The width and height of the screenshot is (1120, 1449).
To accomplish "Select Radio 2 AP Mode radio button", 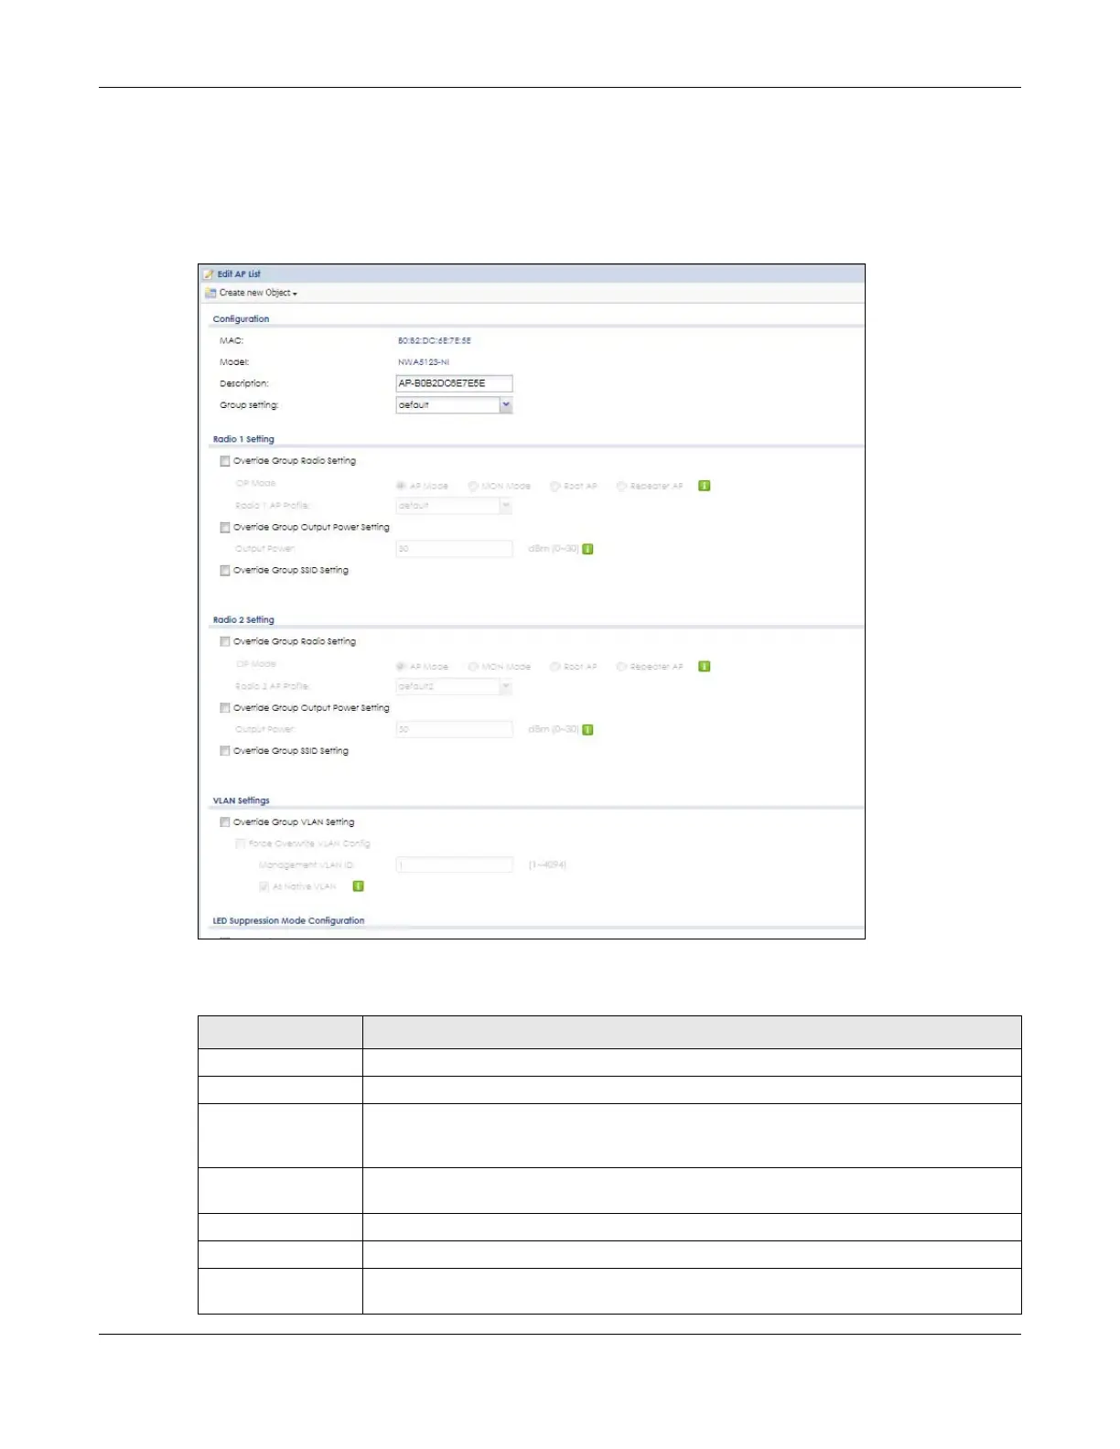I will pyautogui.click(x=401, y=666).
